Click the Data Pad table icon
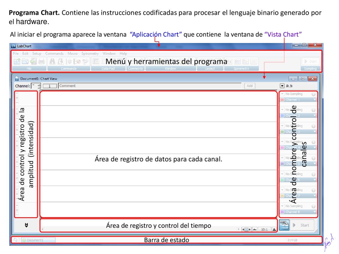 click(96, 61)
